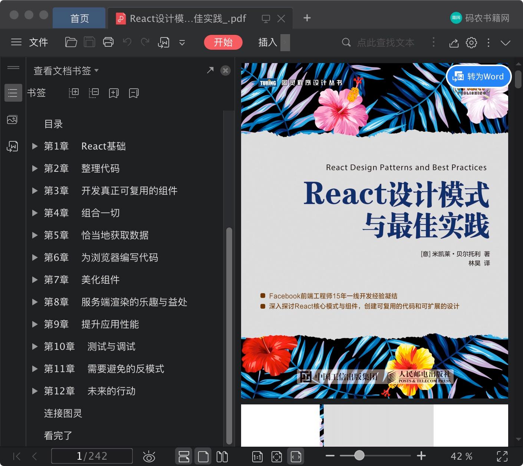Select the 开始 tab
The image size is (523, 466).
223,42
